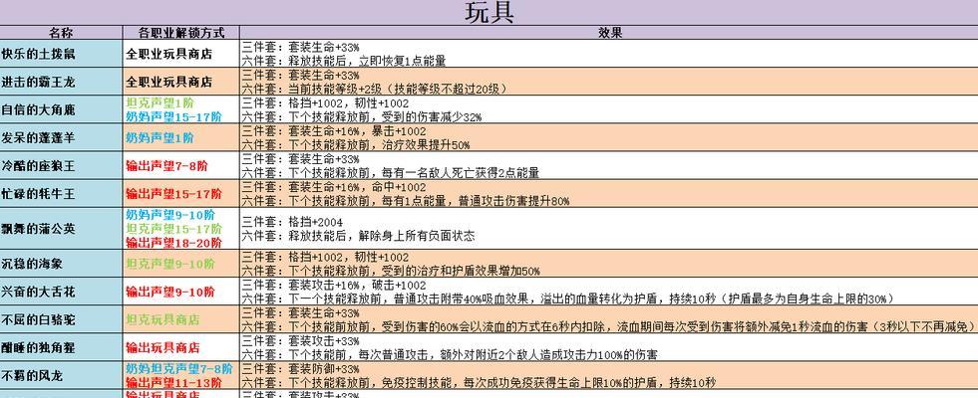Viewport: 978px width, 398px height.
Task: Click the cell 不屈的白骆驼
Action: point(61,319)
